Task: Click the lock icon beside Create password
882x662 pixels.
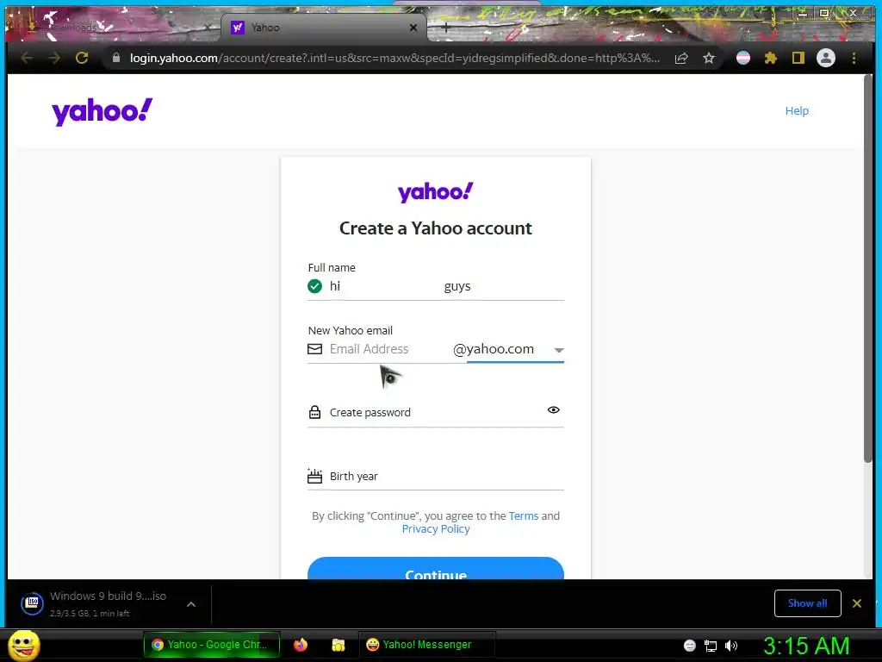Action: pyautogui.click(x=315, y=412)
